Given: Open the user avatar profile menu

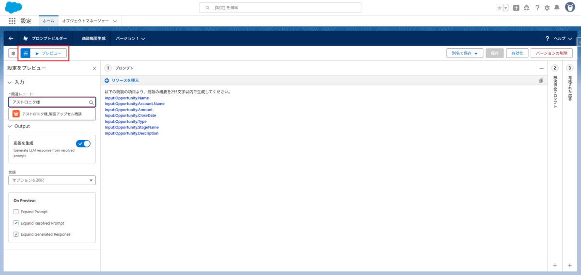Looking at the screenshot, I should [570, 8].
